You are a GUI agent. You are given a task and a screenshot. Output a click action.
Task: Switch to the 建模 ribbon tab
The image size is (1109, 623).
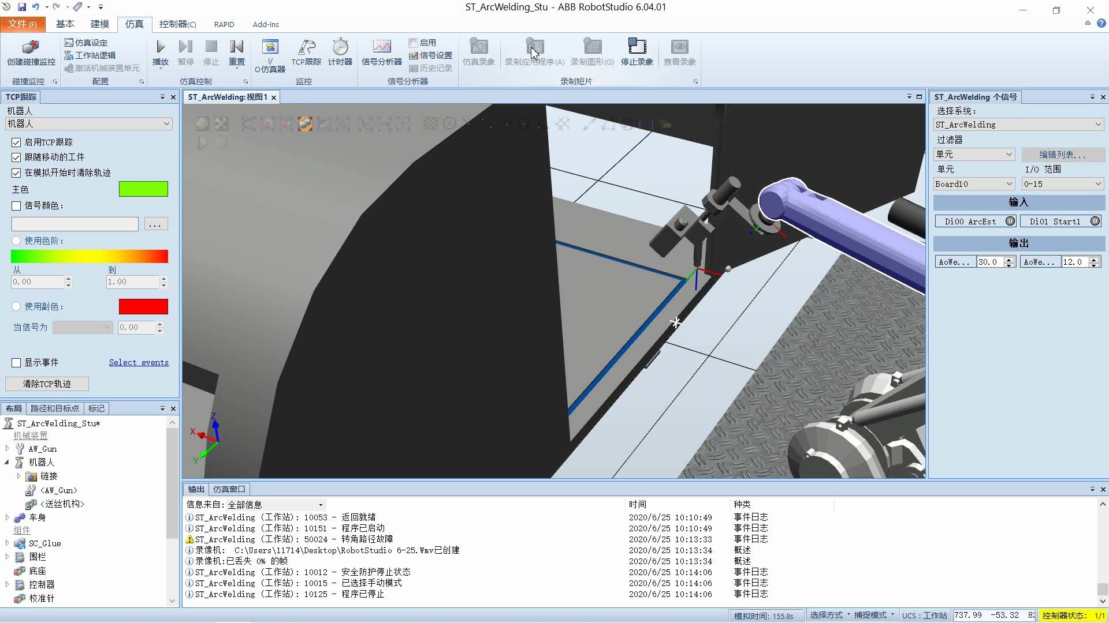(x=99, y=24)
